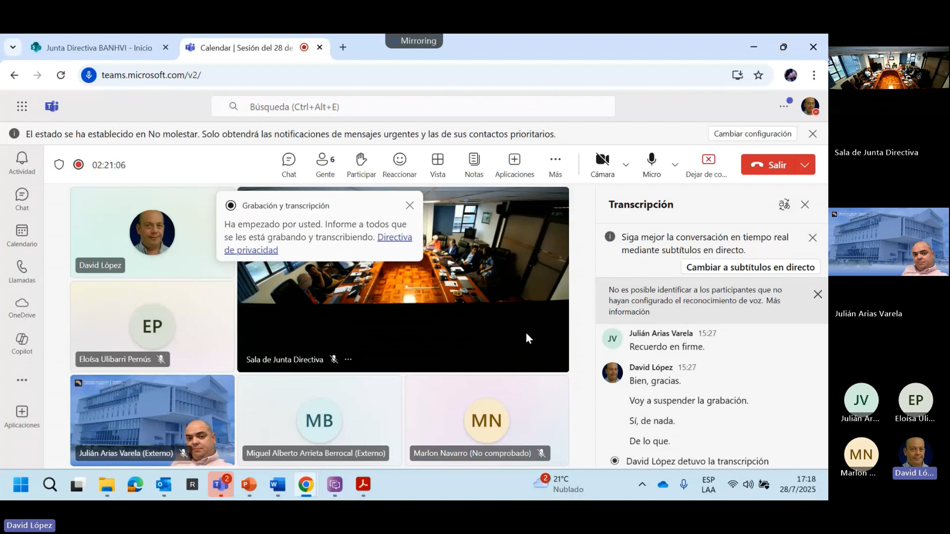950x534 pixels.
Task: Go back to the previous page
Action: click(x=14, y=75)
